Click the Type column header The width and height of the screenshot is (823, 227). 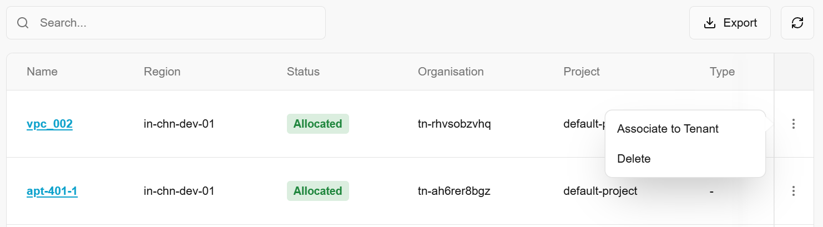coord(722,72)
